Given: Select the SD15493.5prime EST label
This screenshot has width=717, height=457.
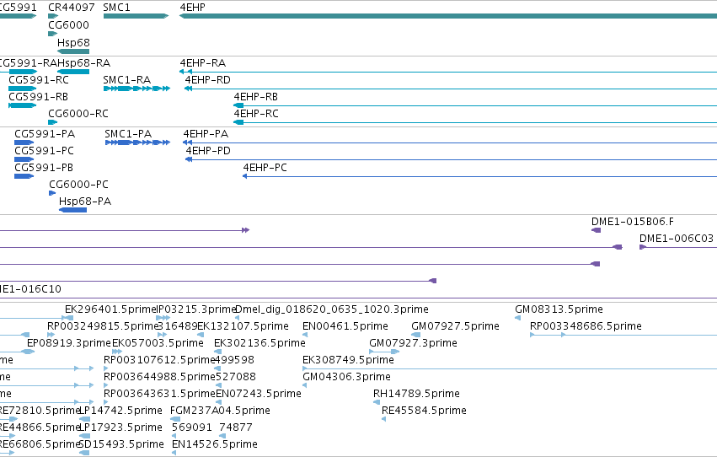Looking at the screenshot, I should coord(121,444).
